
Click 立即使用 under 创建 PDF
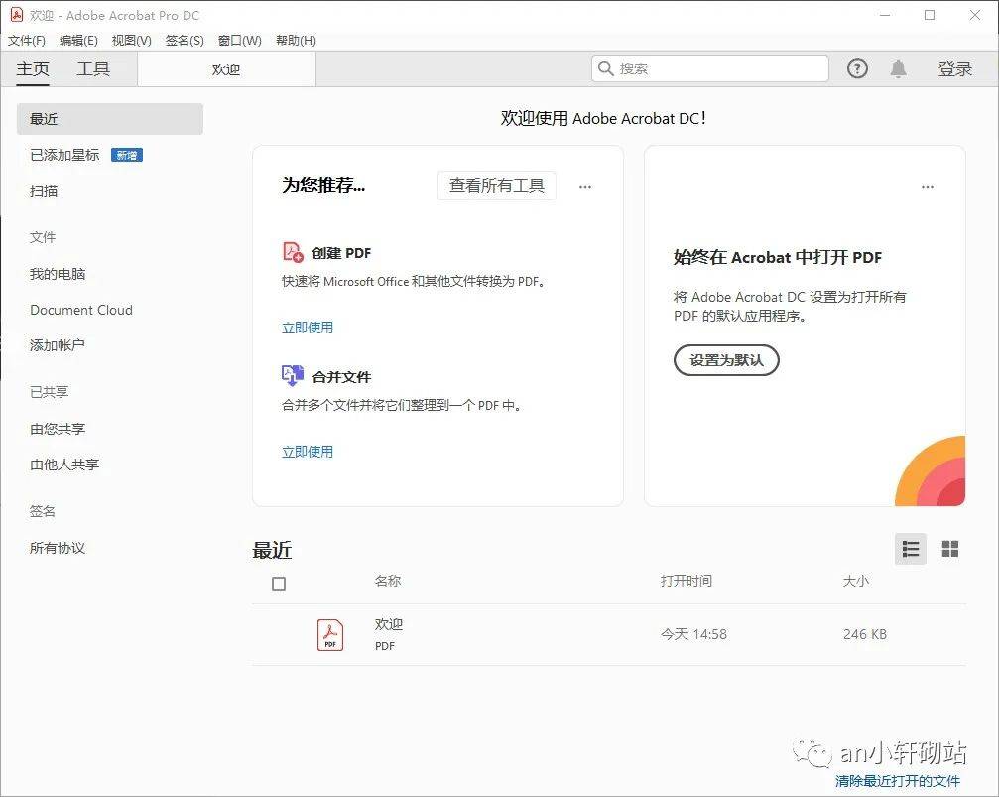coord(308,328)
